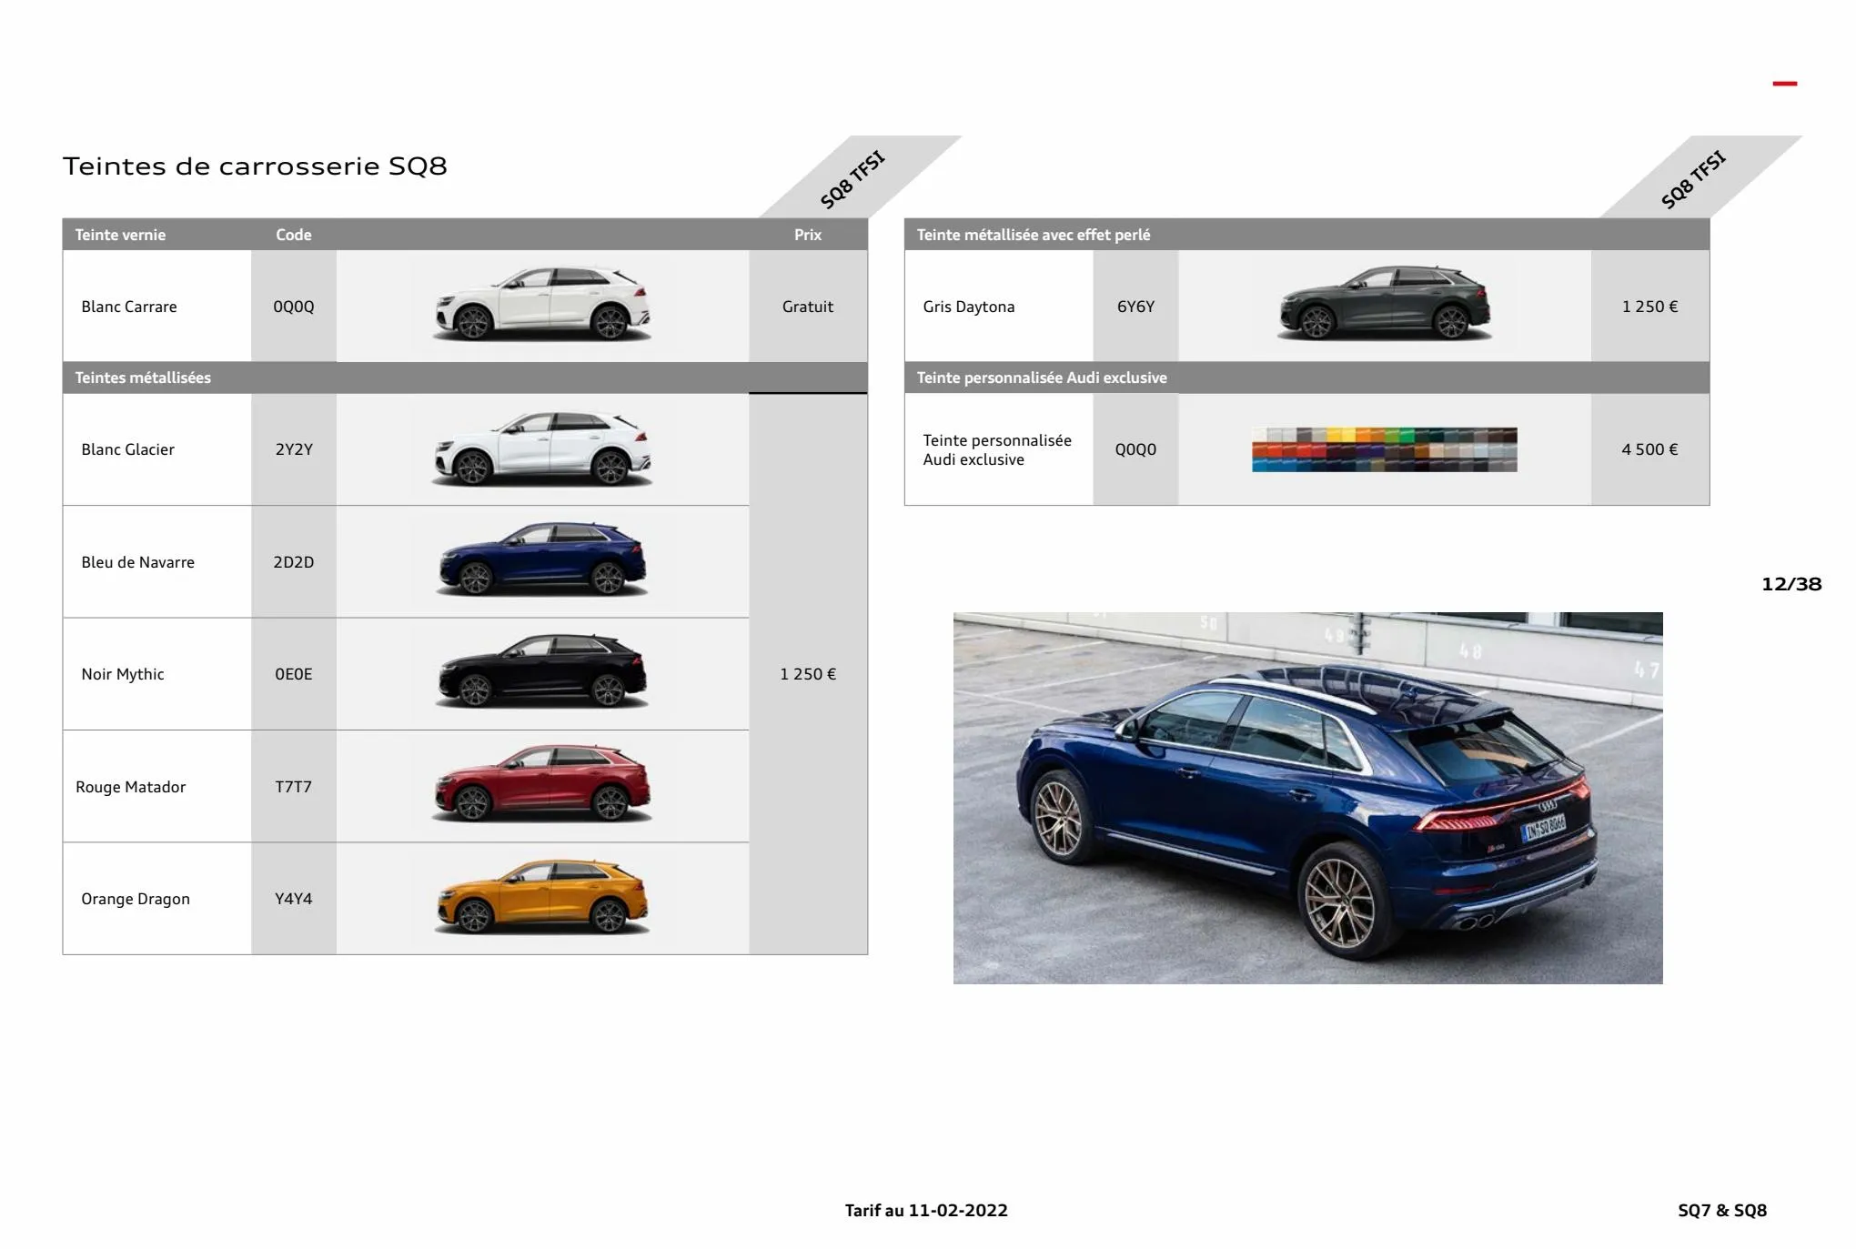
Task: Select the Gris Daytona grey car thumbnail
Action: point(1384,304)
